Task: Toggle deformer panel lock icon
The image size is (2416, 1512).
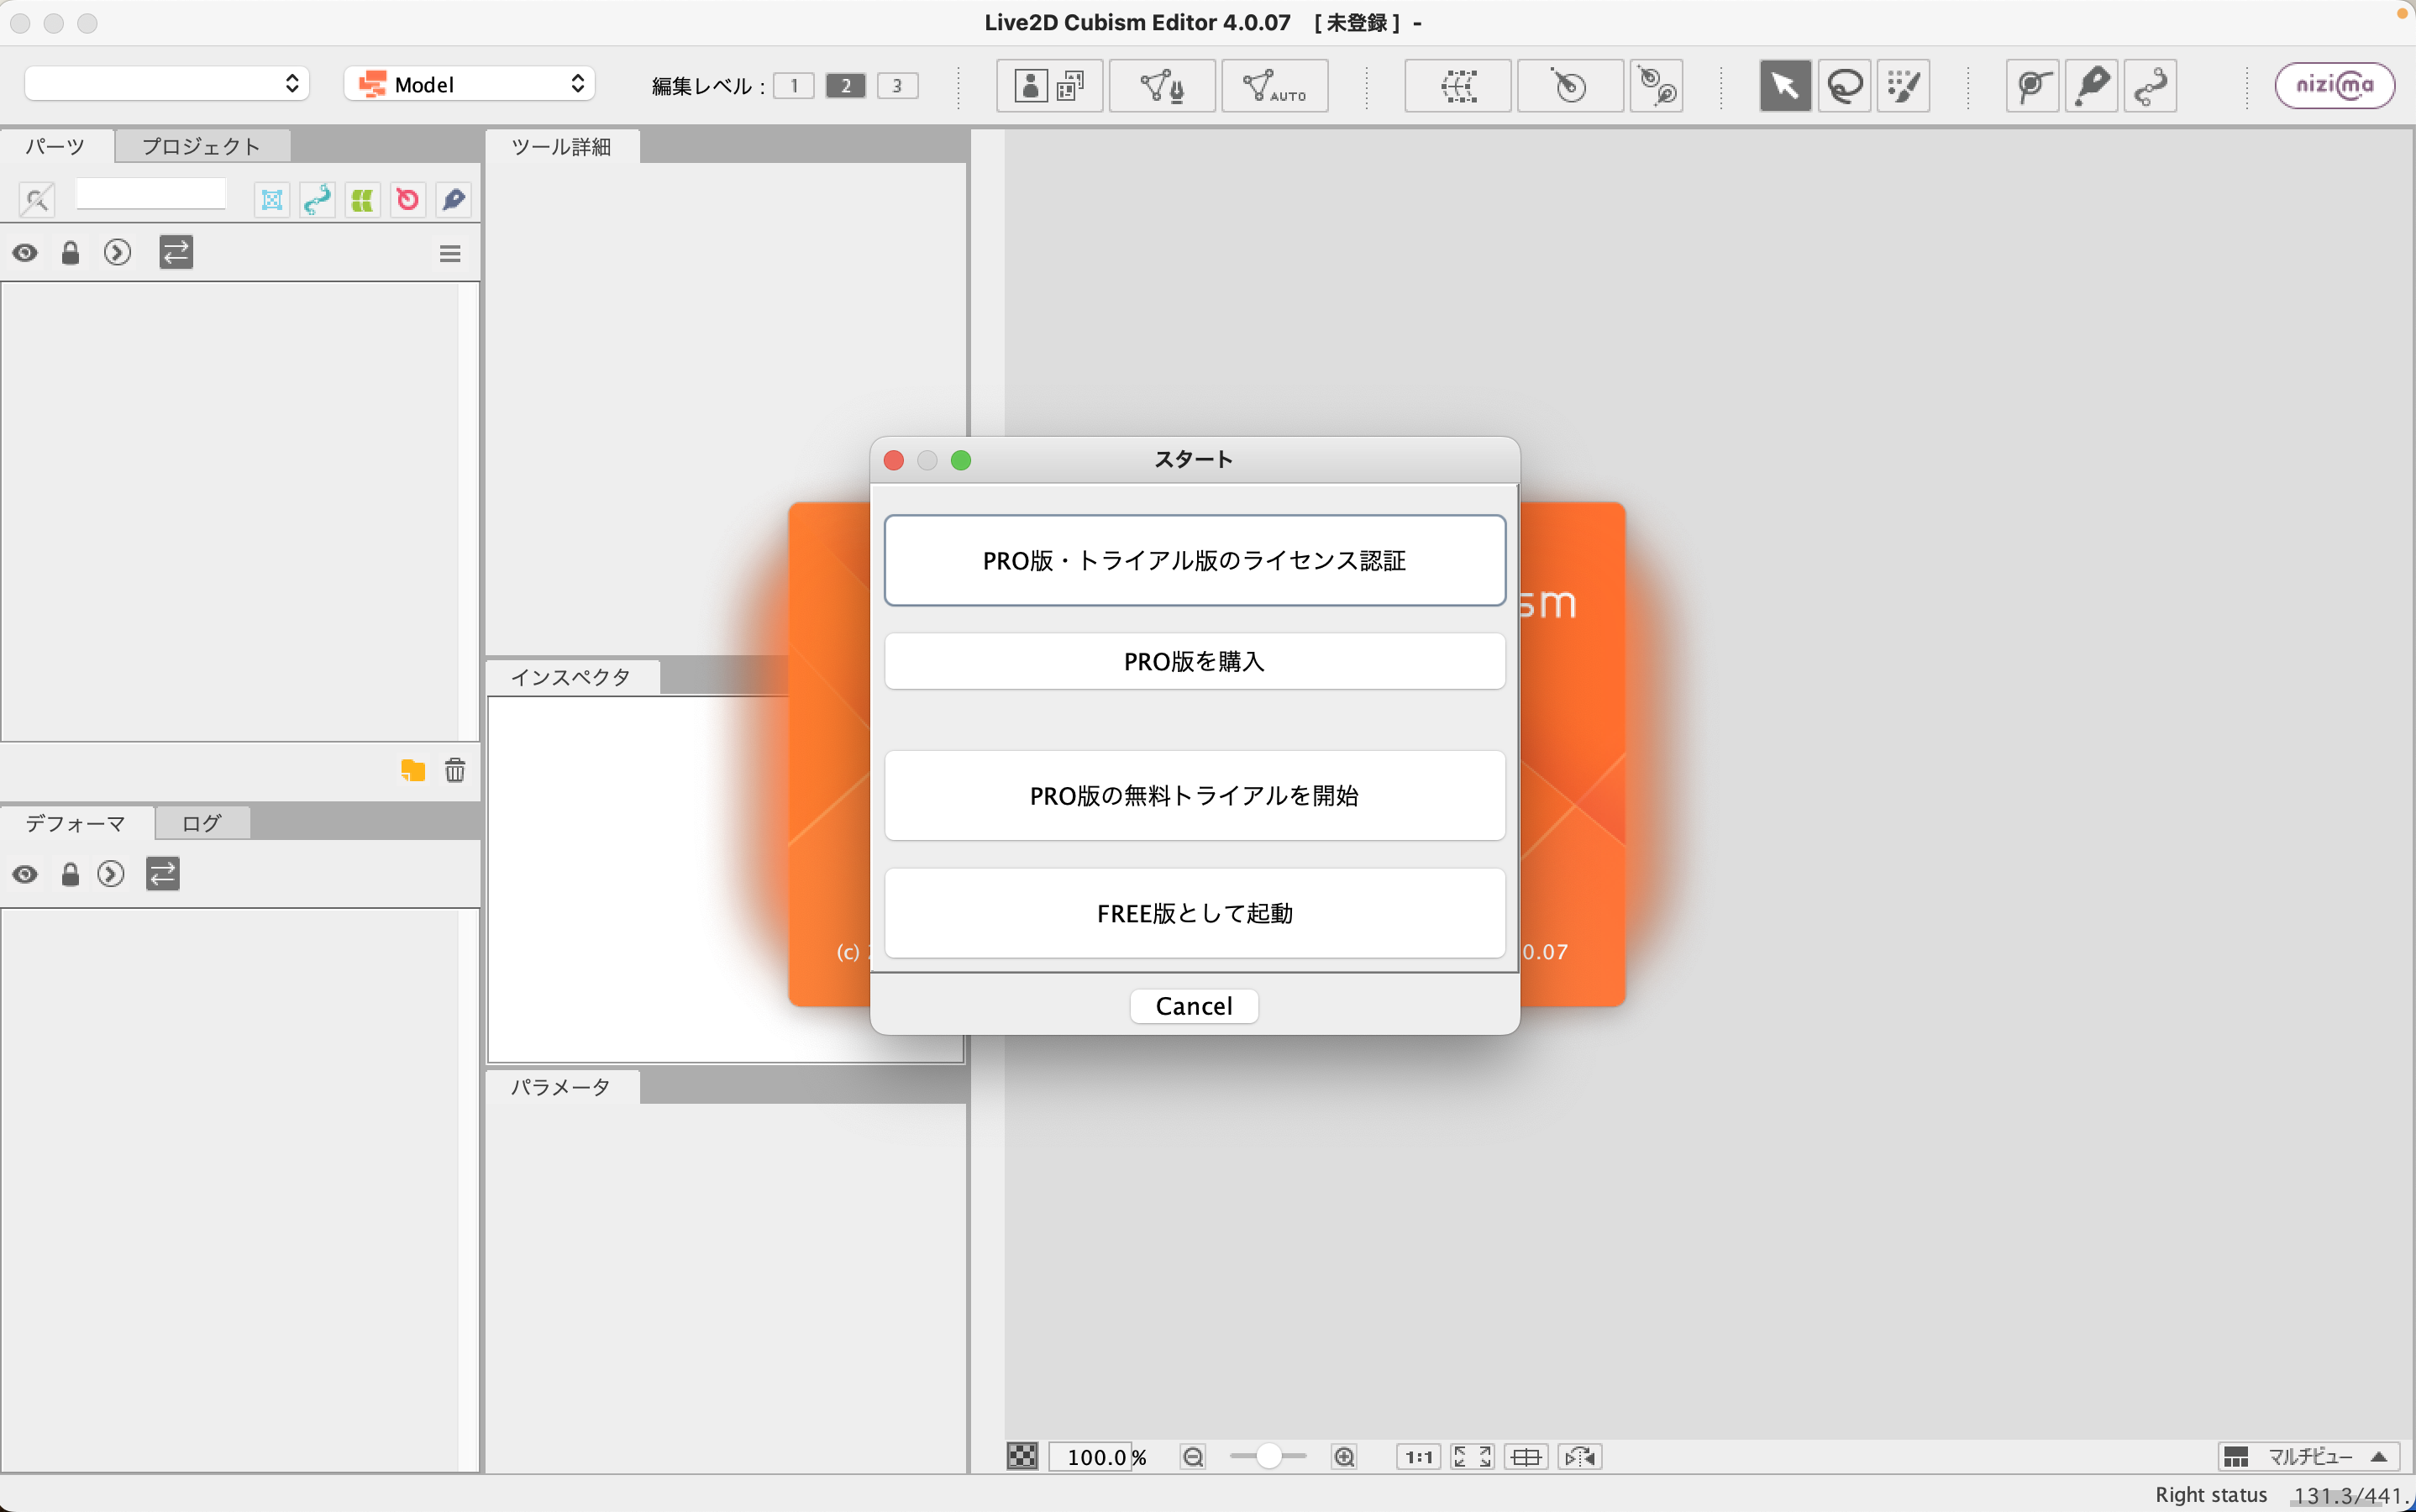Action: click(x=70, y=875)
